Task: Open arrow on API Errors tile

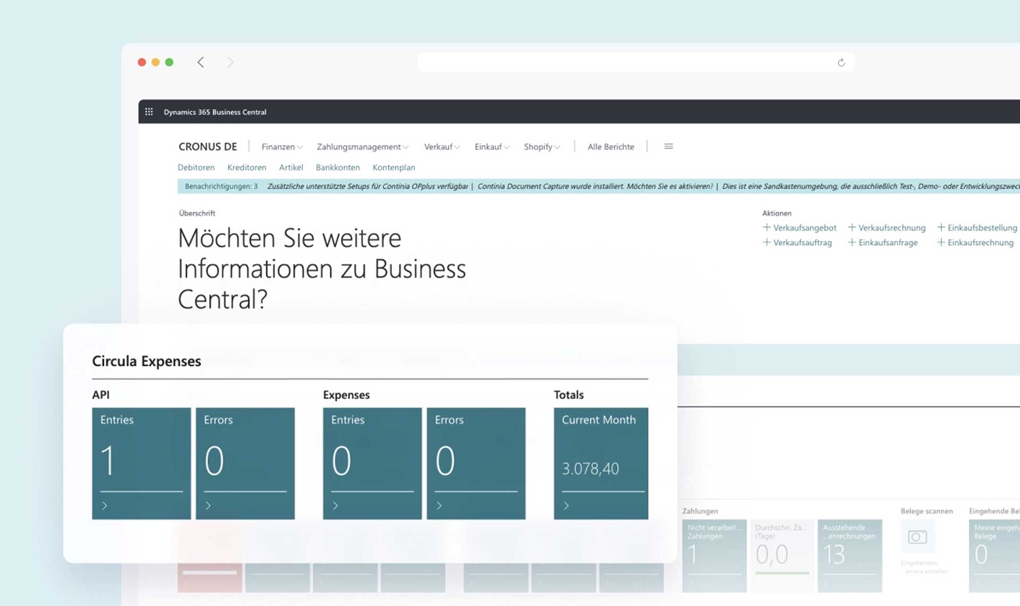Action: click(x=208, y=506)
